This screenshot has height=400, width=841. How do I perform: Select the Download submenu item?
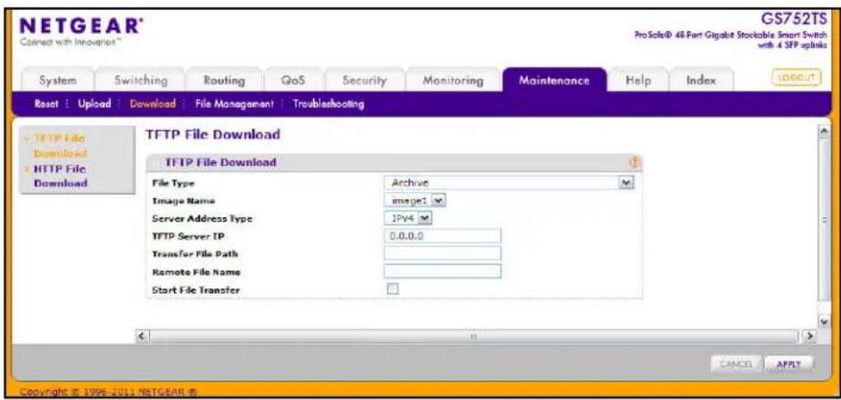[x=153, y=104]
